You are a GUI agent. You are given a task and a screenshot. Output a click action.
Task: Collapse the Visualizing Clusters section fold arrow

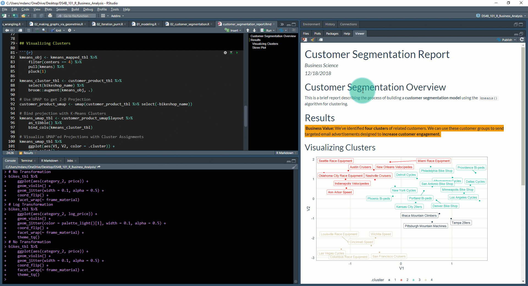[x=16, y=43]
